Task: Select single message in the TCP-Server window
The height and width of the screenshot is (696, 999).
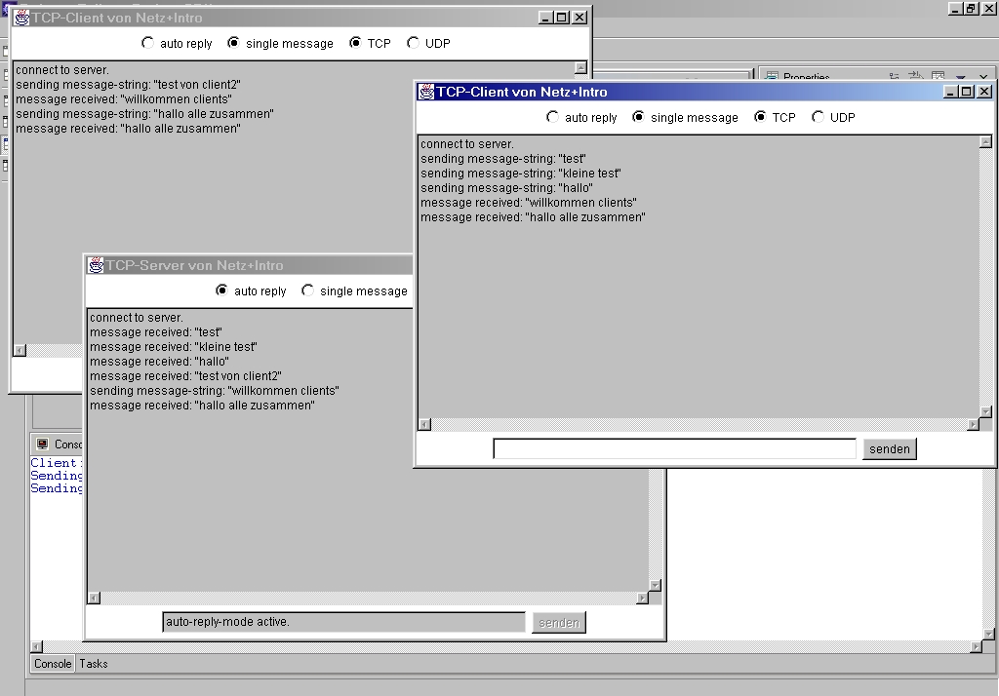Action: point(308,290)
